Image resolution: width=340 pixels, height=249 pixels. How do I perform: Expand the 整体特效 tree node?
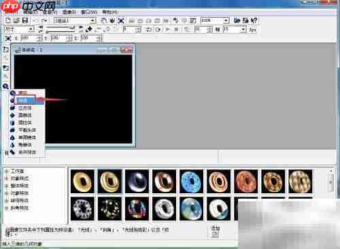coord(7,186)
